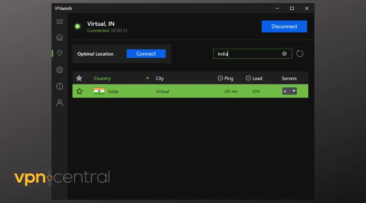Toggle Country sort direction arrow
Image resolution: width=366 pixels, height=203 pixels.
coord(148,78)
